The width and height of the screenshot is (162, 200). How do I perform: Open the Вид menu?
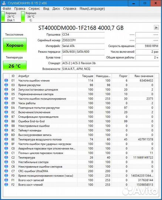(46, 9)
